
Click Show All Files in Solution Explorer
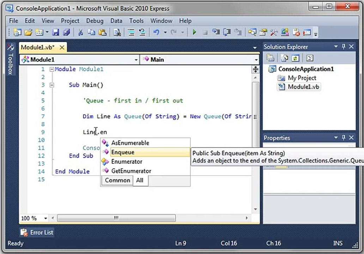[x=284, y=58]
